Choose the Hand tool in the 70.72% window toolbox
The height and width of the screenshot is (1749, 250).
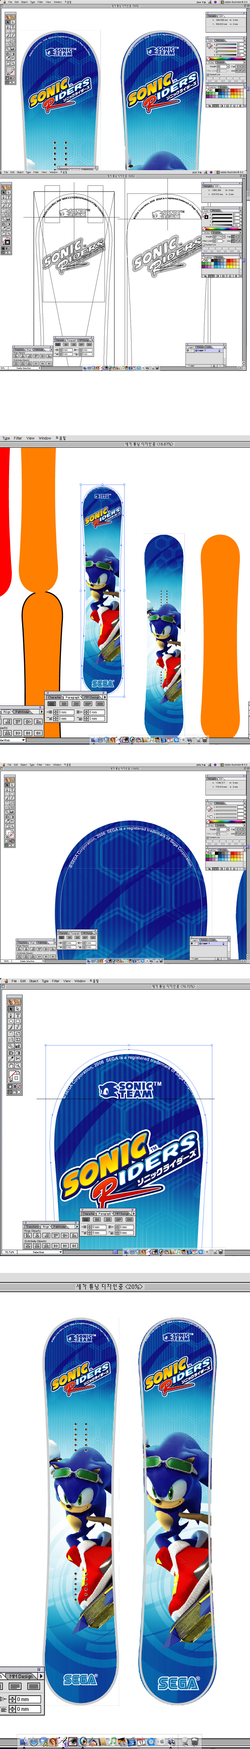click(11, 1065)
